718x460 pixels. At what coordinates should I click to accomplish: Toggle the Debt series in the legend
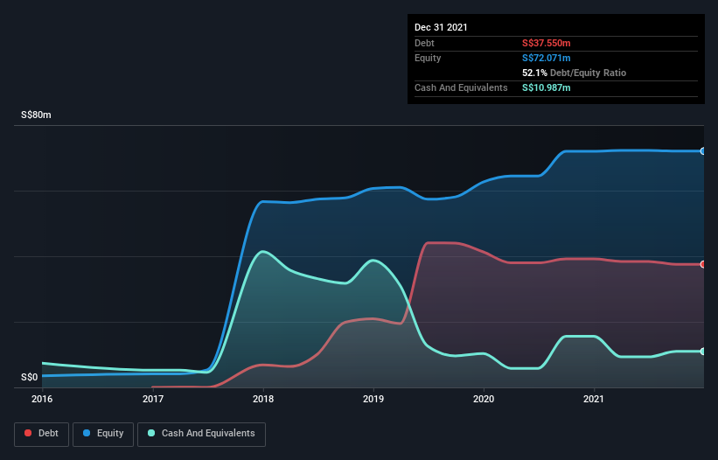point(41,434)
